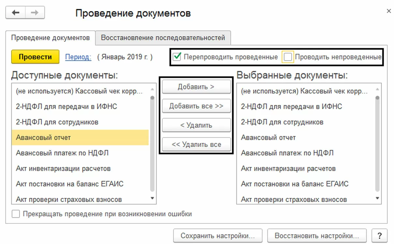Viewport: 394px width, 244px height.
Task: Click the forward arrow navigation icon
Action: click(x=35, y=13)
